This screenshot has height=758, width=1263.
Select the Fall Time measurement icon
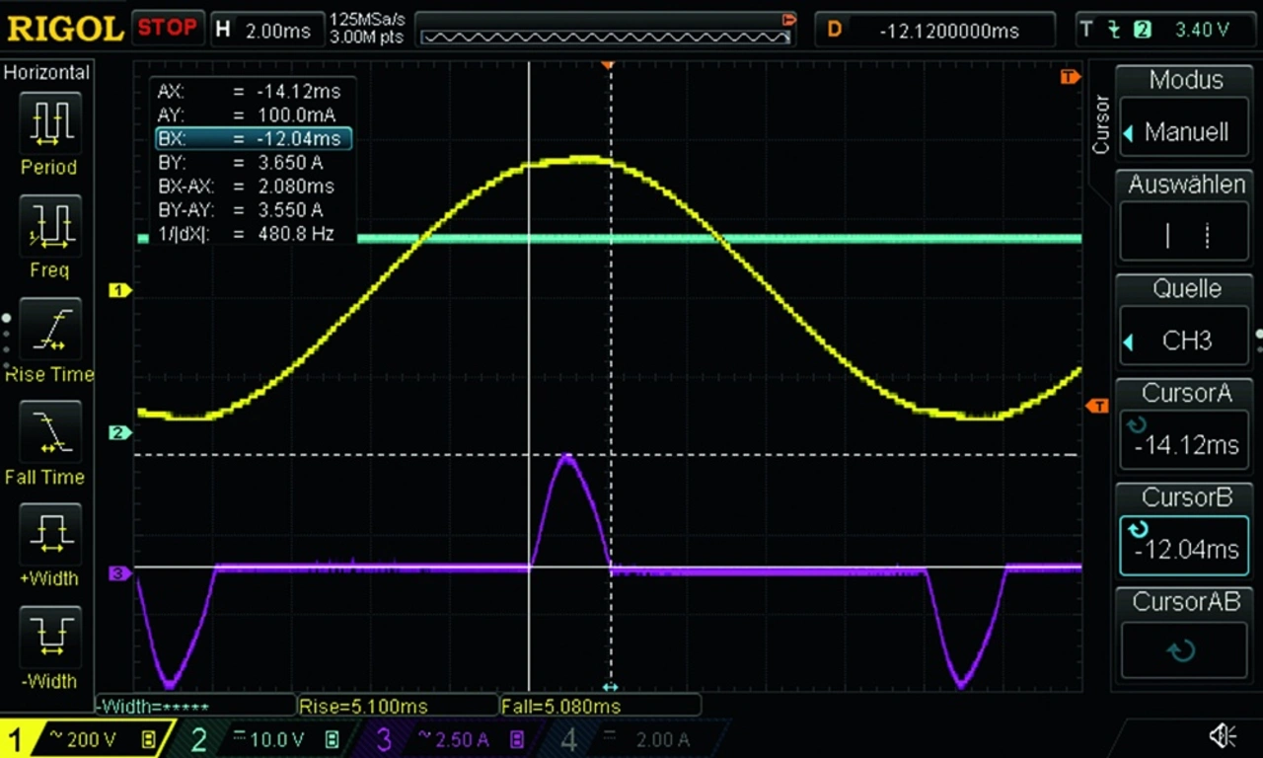click(x=48, y=432)
